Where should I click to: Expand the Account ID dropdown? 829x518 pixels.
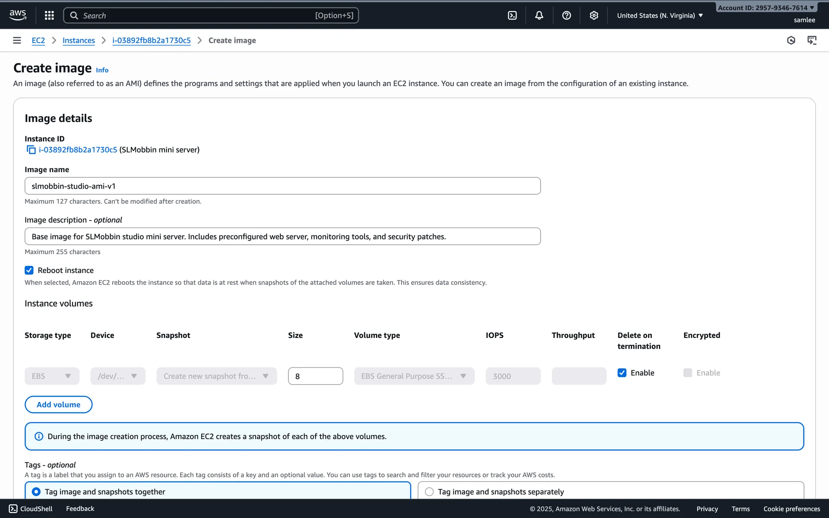(766, 8)
